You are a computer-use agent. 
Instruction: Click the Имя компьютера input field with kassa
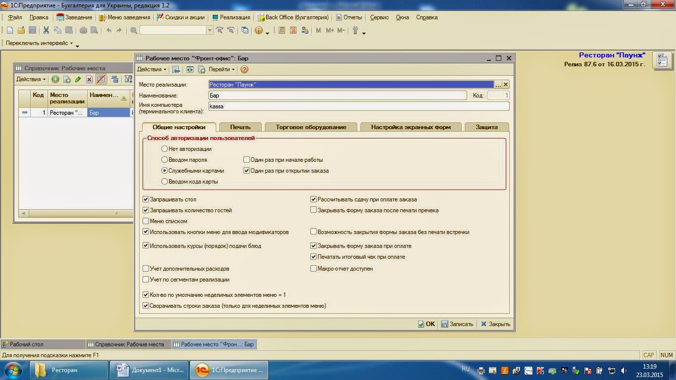click(x=359, y=106)
